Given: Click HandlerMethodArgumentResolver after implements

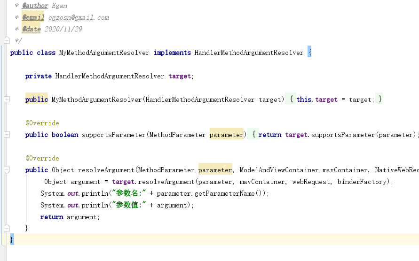Looking at the screenshot, I should [x=249, y=53].
